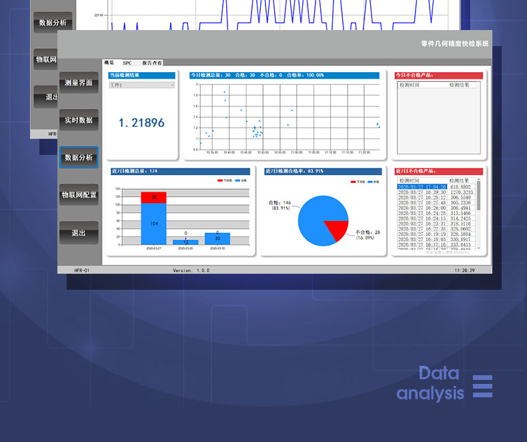Screen dimensions: 527x442
Task: Click the blue bar labeled 30
Action: click(217, 238)
